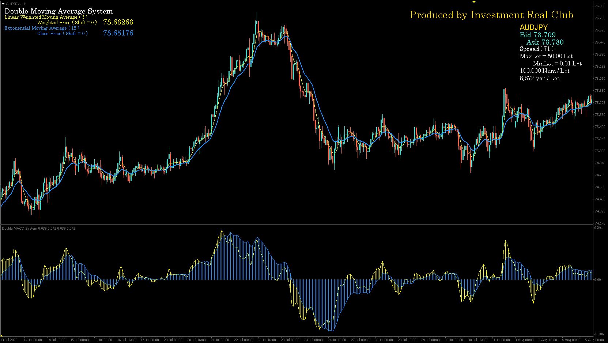Click the 75.550 price scale label
The width and height of the screenshot is (608, 343).
600,115
